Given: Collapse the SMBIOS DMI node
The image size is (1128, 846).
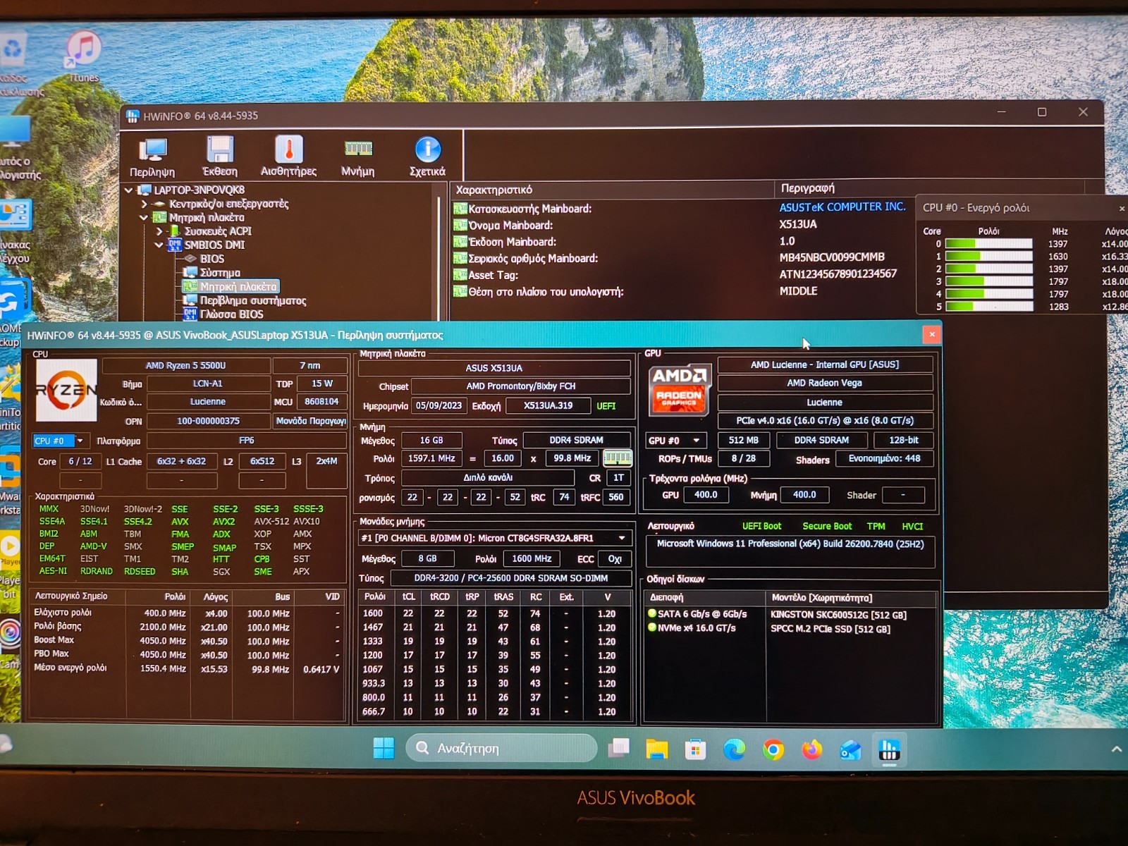Looking at the screenshot, I should pyautogui.click(x=159, y=245).
